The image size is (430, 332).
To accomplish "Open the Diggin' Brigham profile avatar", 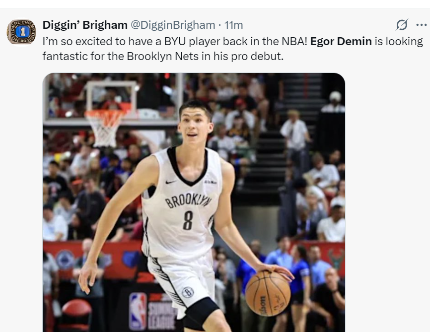I will (x=21, y=32).
